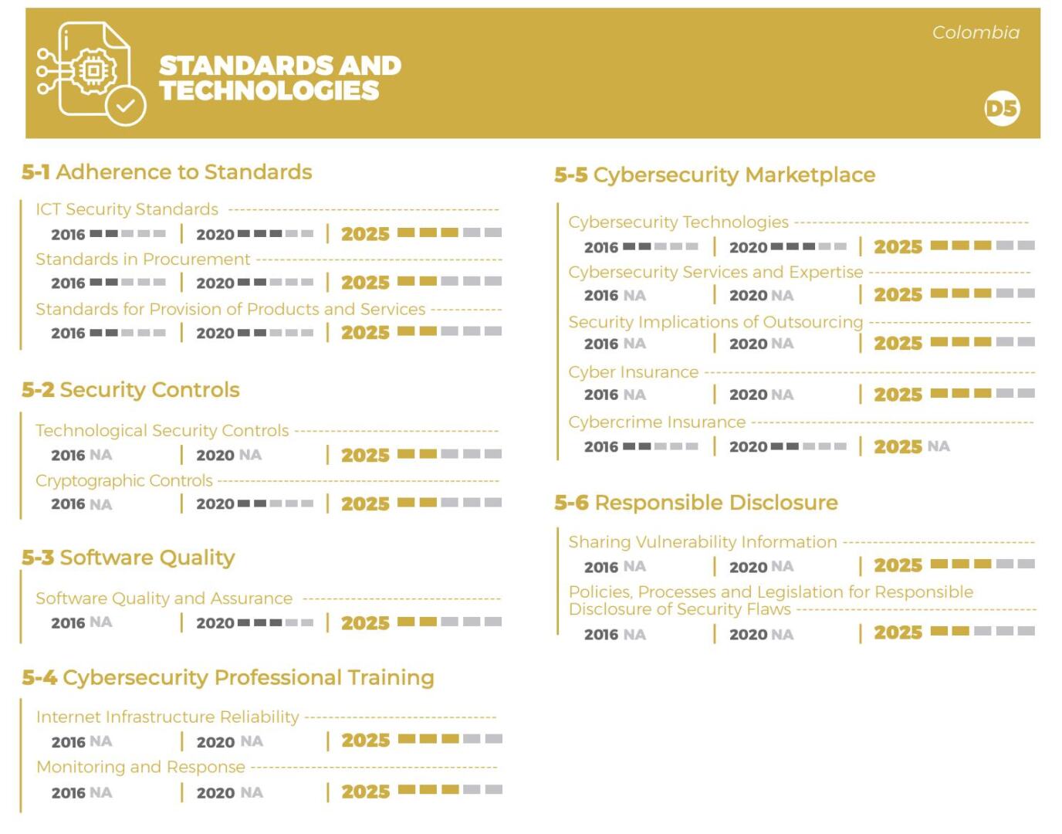Click the "Cybercrime Insurance" indicator label

coord(657,422)
